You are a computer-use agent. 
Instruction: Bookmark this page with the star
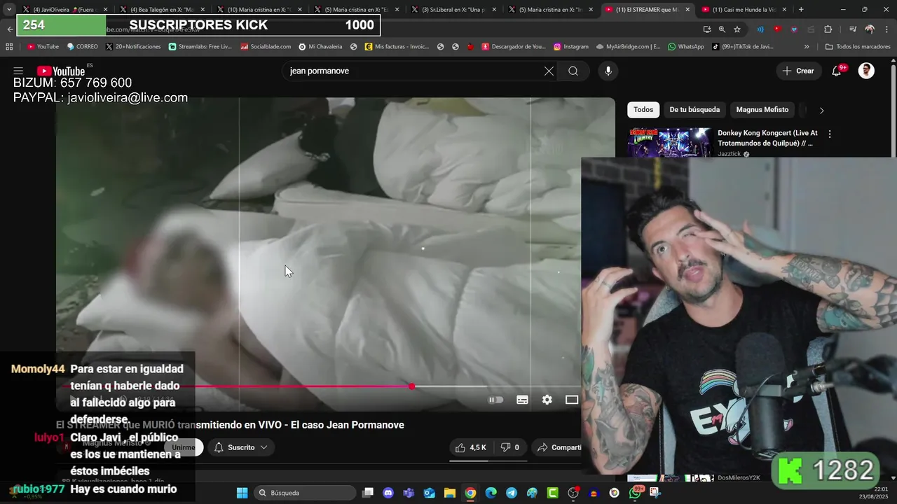point(737,29)
